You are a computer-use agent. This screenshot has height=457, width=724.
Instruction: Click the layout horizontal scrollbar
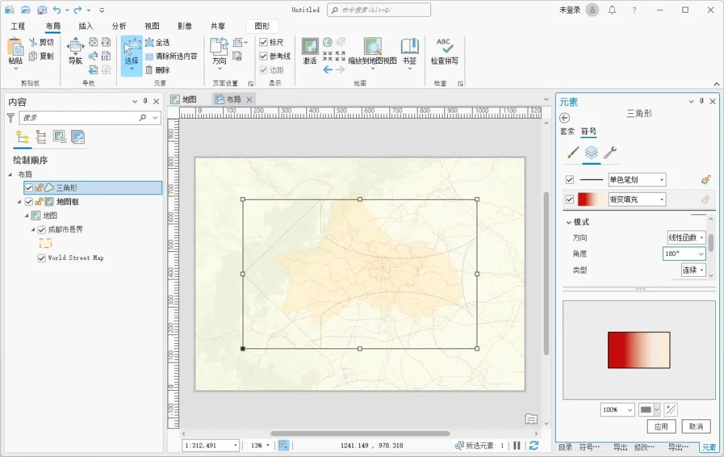360,434
